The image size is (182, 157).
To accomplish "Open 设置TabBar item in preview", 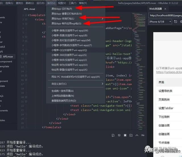I will [169, 108].
